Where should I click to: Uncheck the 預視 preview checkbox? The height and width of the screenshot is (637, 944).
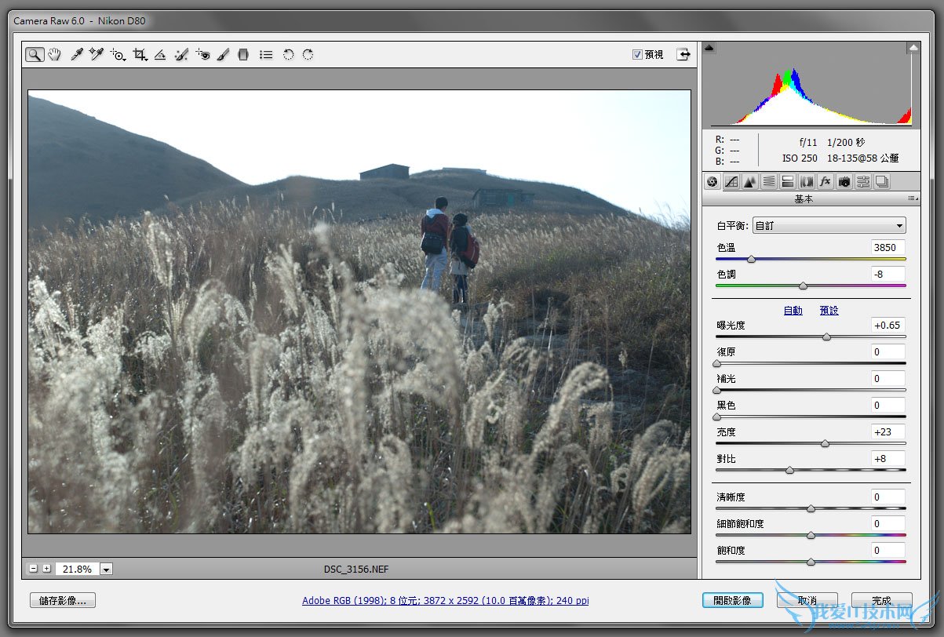[637, 54]
